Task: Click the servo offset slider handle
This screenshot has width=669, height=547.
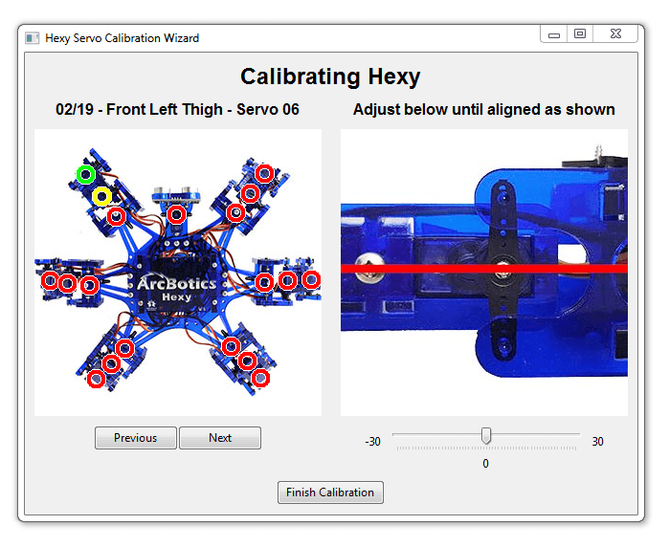Action: click(x=486, y=436)
